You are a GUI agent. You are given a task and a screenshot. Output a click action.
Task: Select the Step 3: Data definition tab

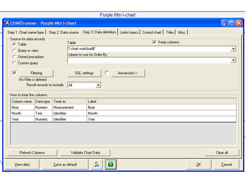click(99, 32)
